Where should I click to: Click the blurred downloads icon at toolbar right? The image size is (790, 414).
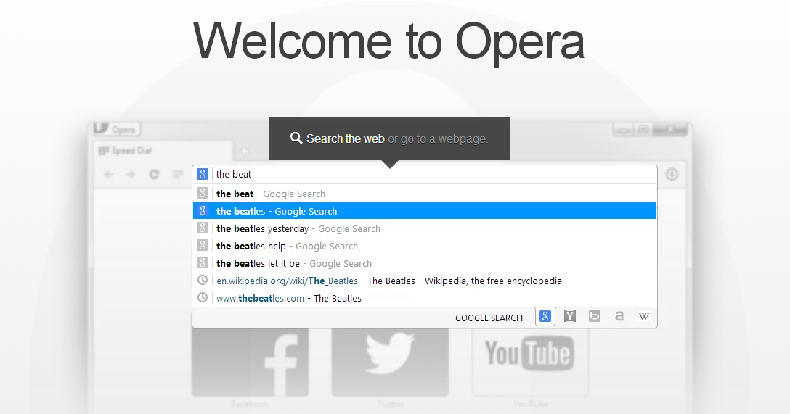672,175
